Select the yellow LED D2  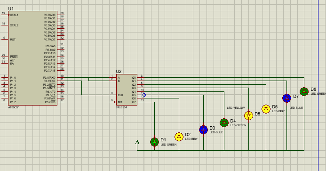pos(179,137)
